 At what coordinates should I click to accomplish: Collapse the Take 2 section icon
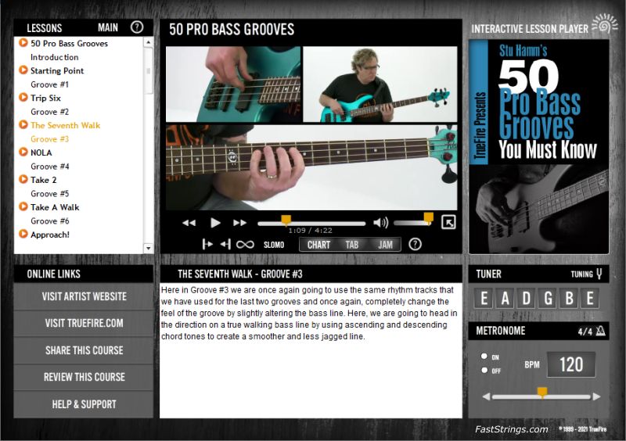click(x=23, y=179)
